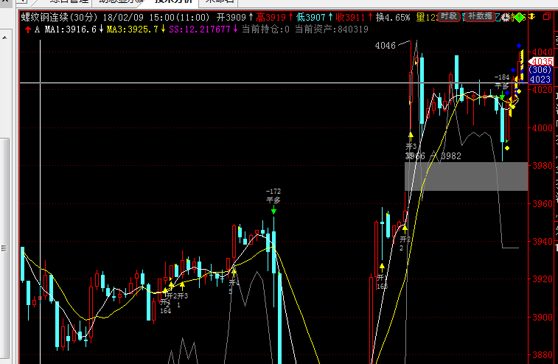Click the top blue diamond signal marker
This screenshot has width=558, height=364.
[x=519, y=46]
